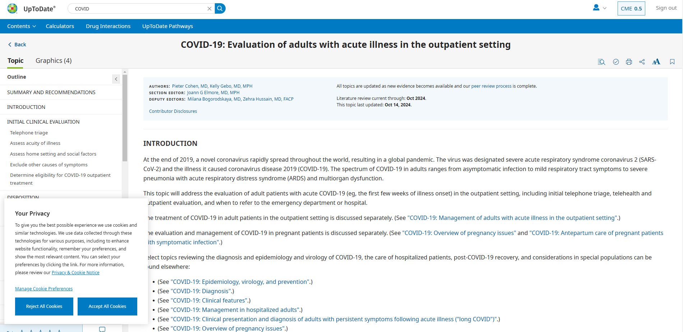Screen dimensions: 683x332
Task: Click the share icon
Action: click(642, 62)
